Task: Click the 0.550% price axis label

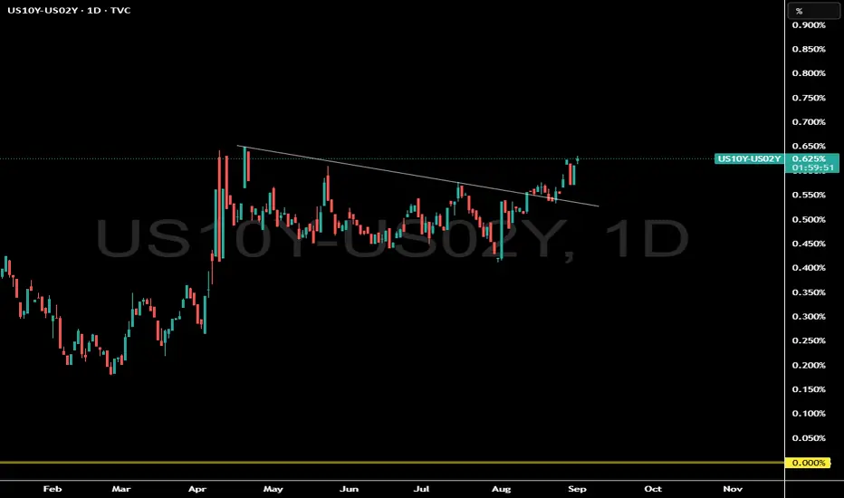Action: click(809, 195)
